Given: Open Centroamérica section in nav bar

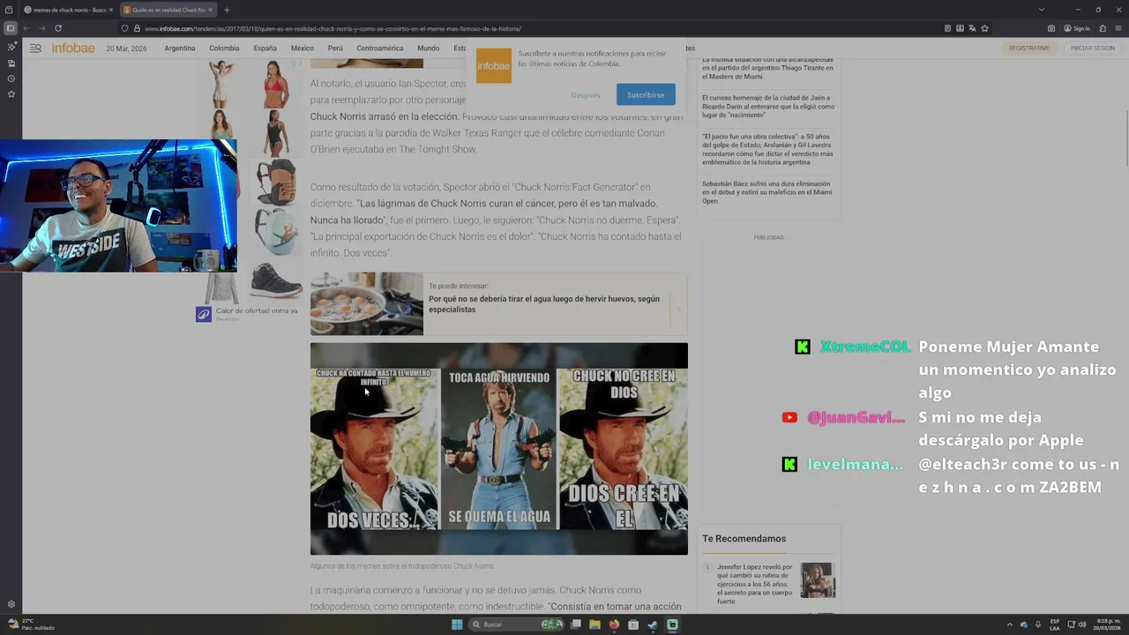Looking at the screenshot, I should pos(379,48).
